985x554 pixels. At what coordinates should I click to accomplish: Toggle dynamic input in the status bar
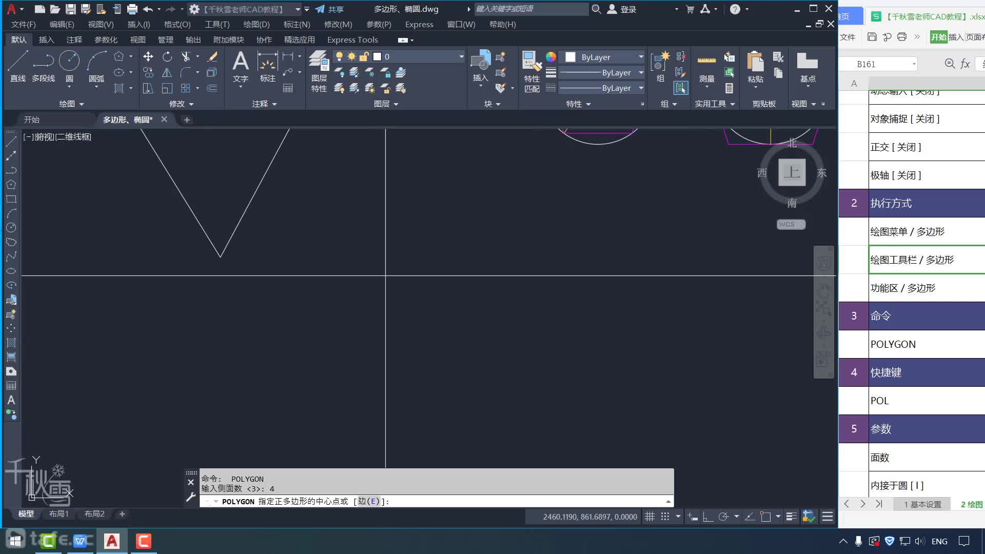pyautogui.click(x=693, y=517)
